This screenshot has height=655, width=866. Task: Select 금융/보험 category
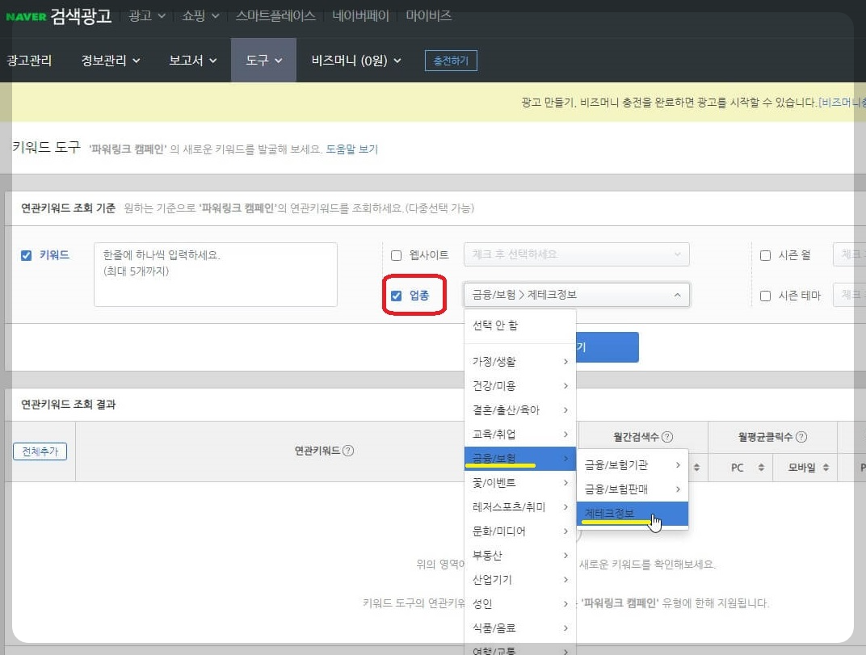(520, 459)
